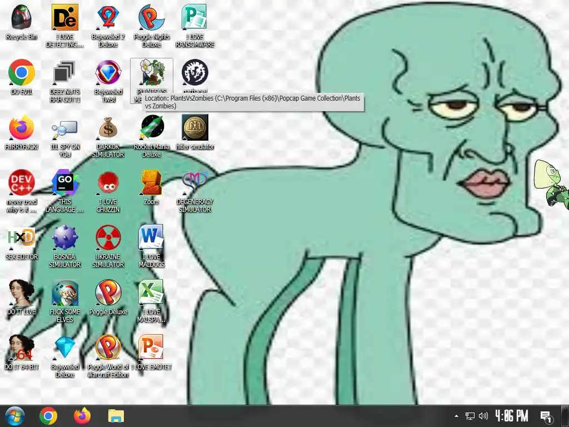
Task: Open Firefox from the taskbar
Action: [x=82, y=416]
